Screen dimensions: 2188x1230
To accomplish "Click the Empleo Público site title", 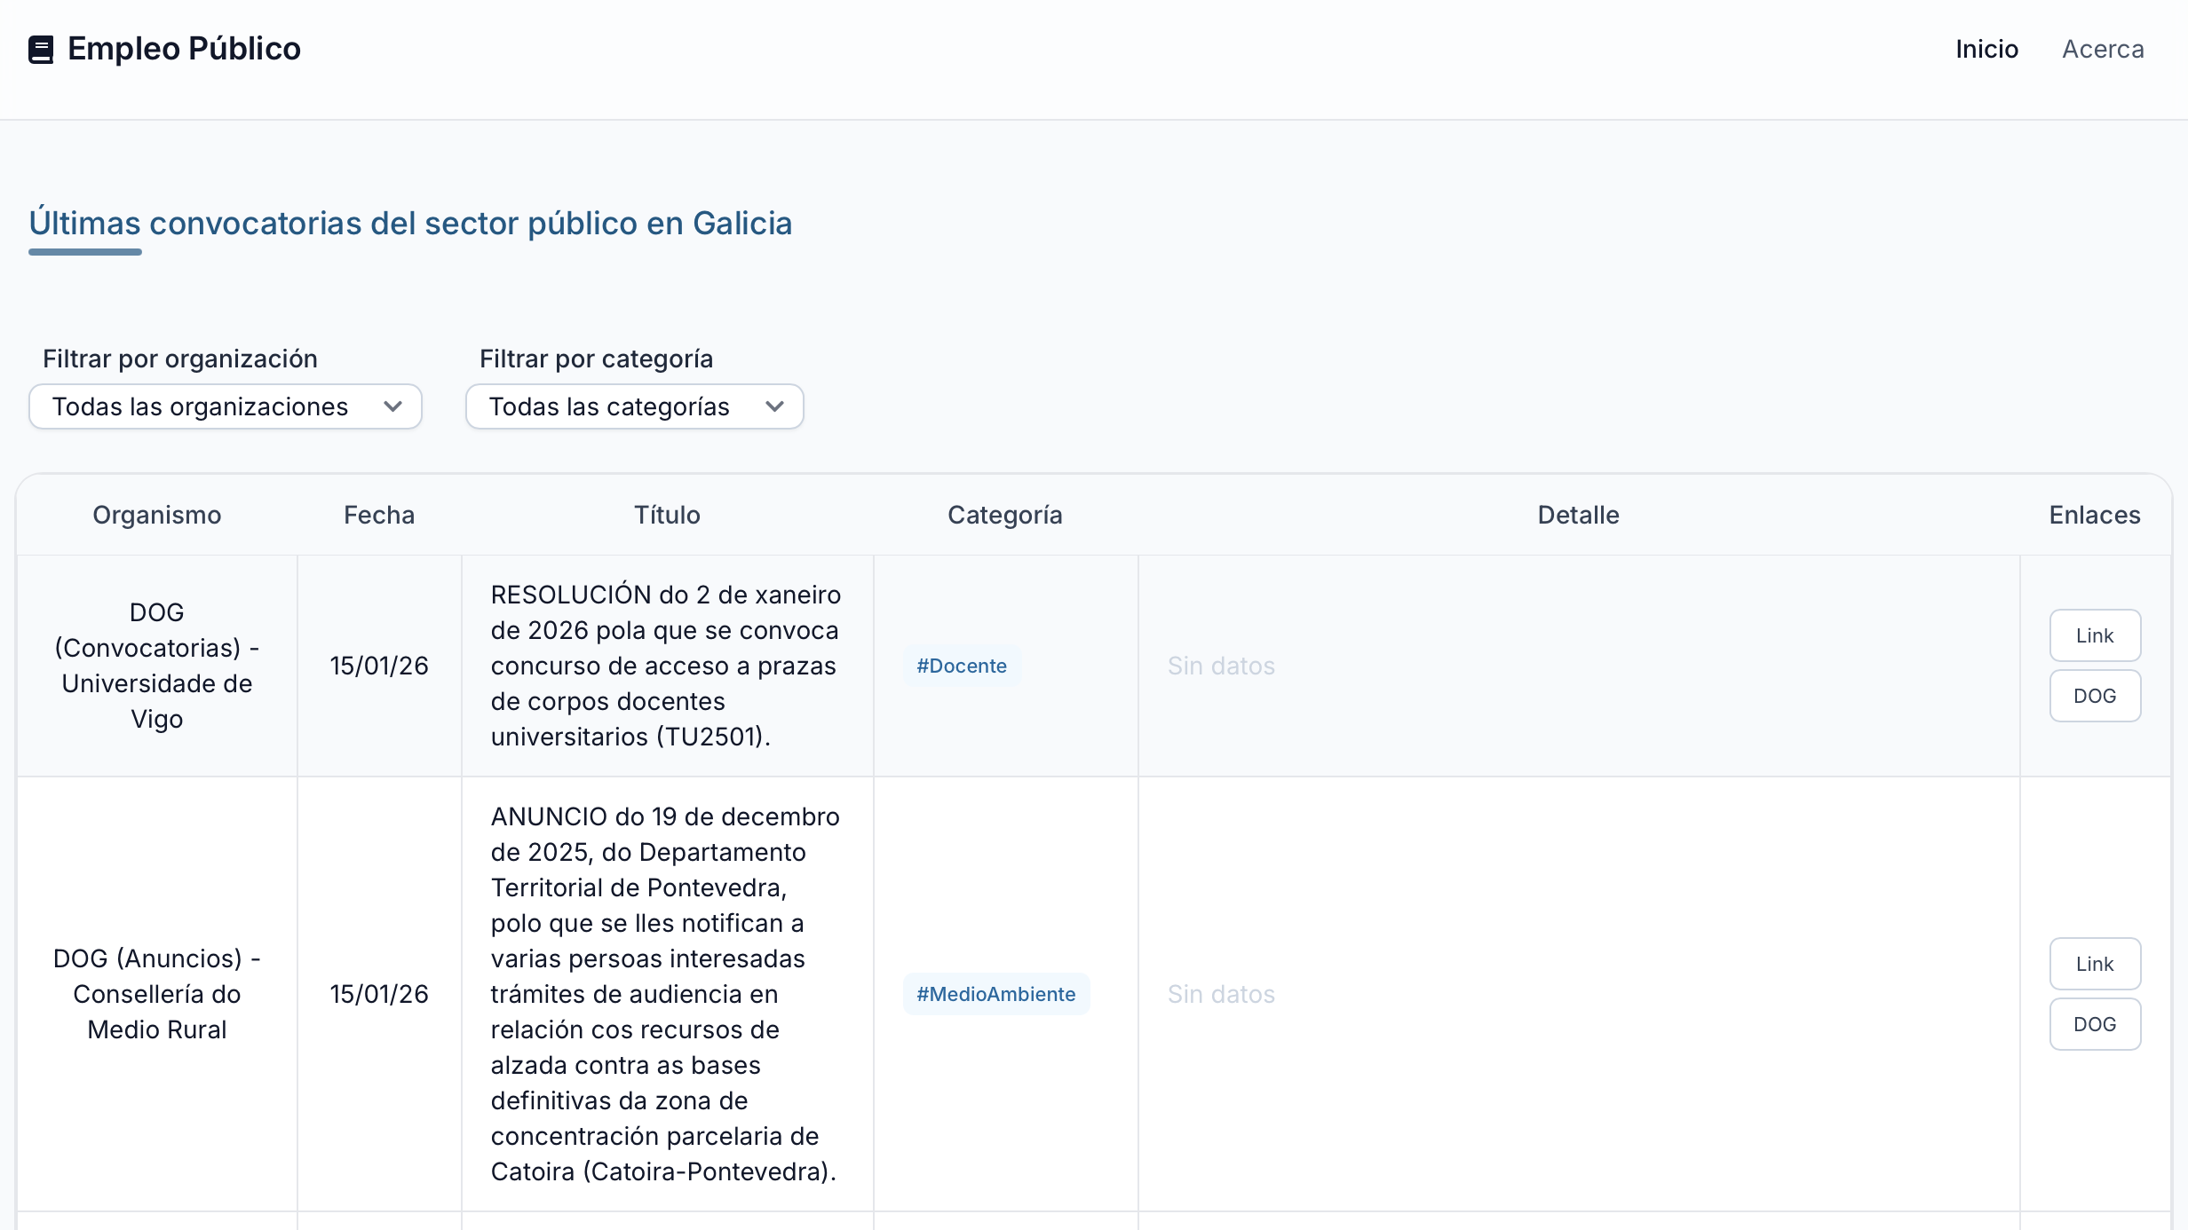I will pyautogui.click(x=184, y=49).
